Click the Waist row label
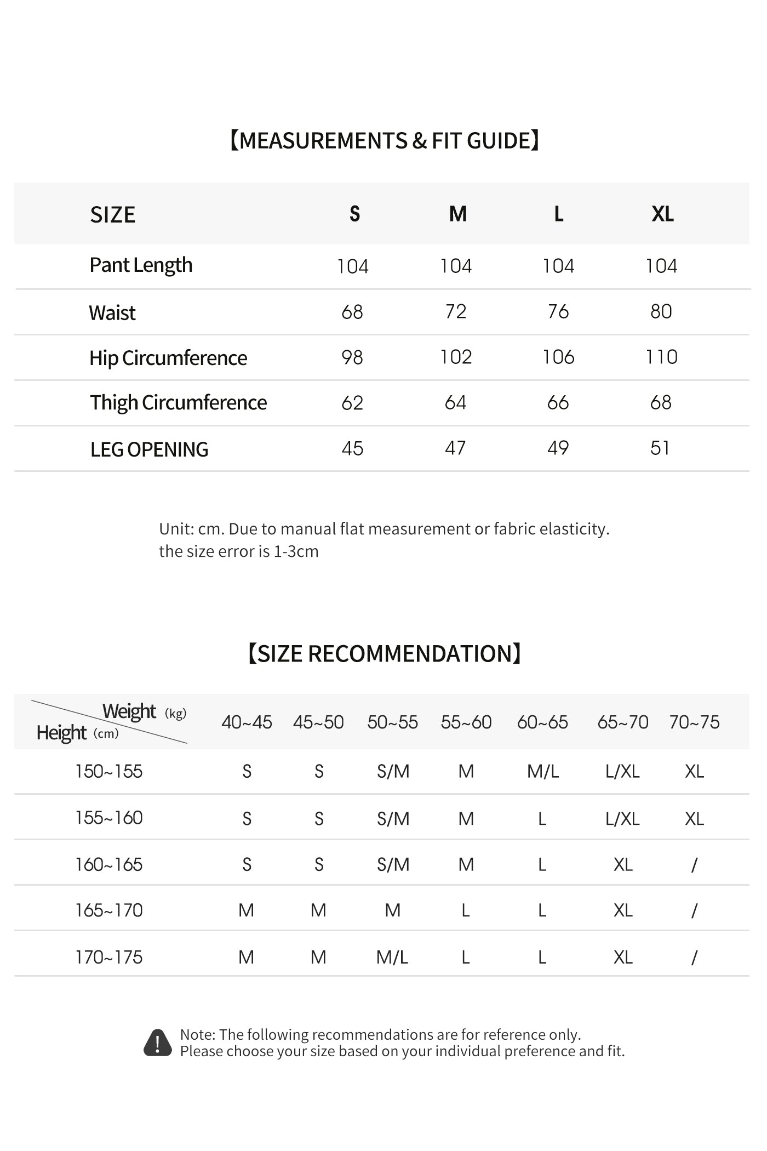Image resolution: width=767 pixels, height=1151 pixels. point(112,313)
